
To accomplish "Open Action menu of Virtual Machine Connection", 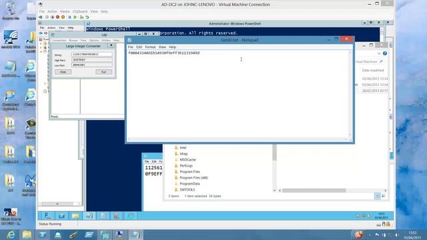I will click(x=52, y=11).
